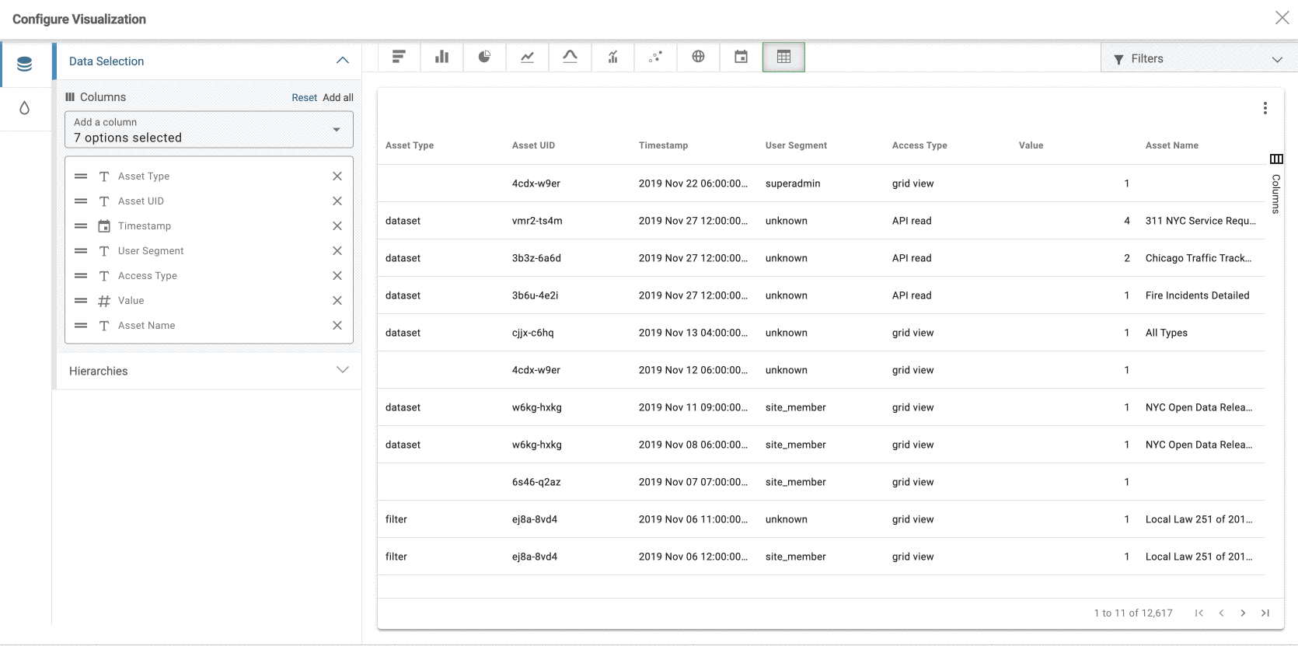The image size is (1298, 646).
Task: Click the All Types cell
Action: pyautogui.click(x=1167, y=333)
